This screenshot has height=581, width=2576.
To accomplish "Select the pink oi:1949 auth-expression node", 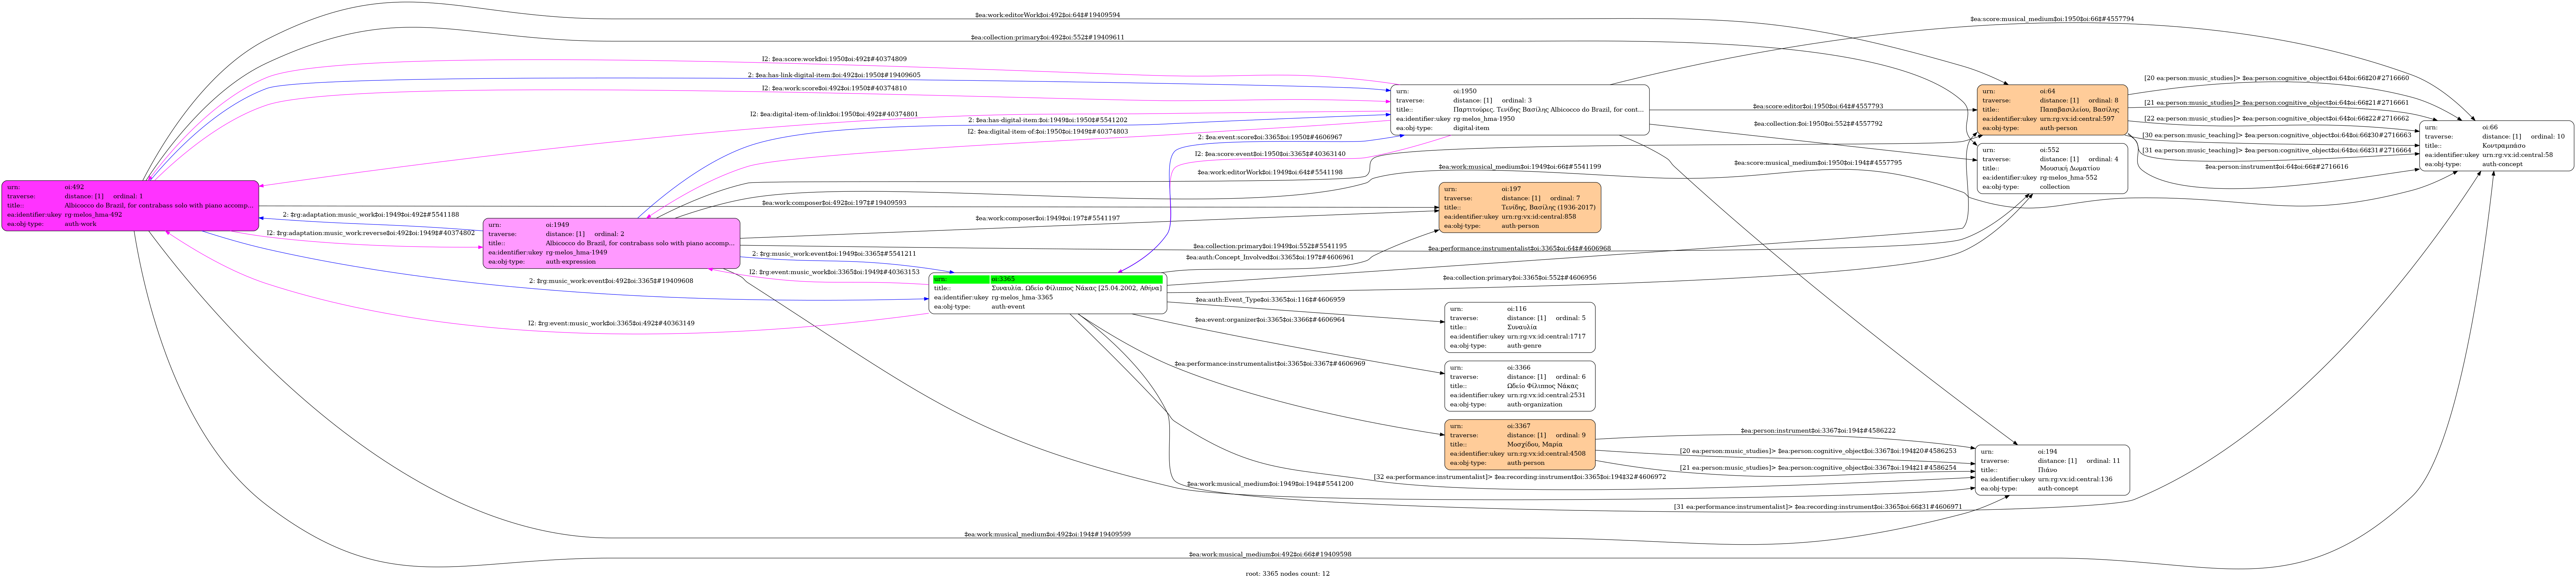I will [x=611, y=243].
